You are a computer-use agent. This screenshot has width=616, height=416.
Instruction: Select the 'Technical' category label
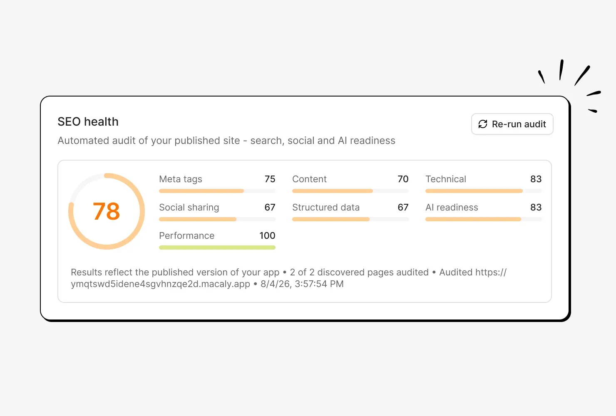coord(446,179)
